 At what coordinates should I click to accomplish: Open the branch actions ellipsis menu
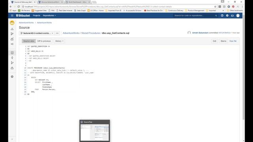click(x=57, y=33)
